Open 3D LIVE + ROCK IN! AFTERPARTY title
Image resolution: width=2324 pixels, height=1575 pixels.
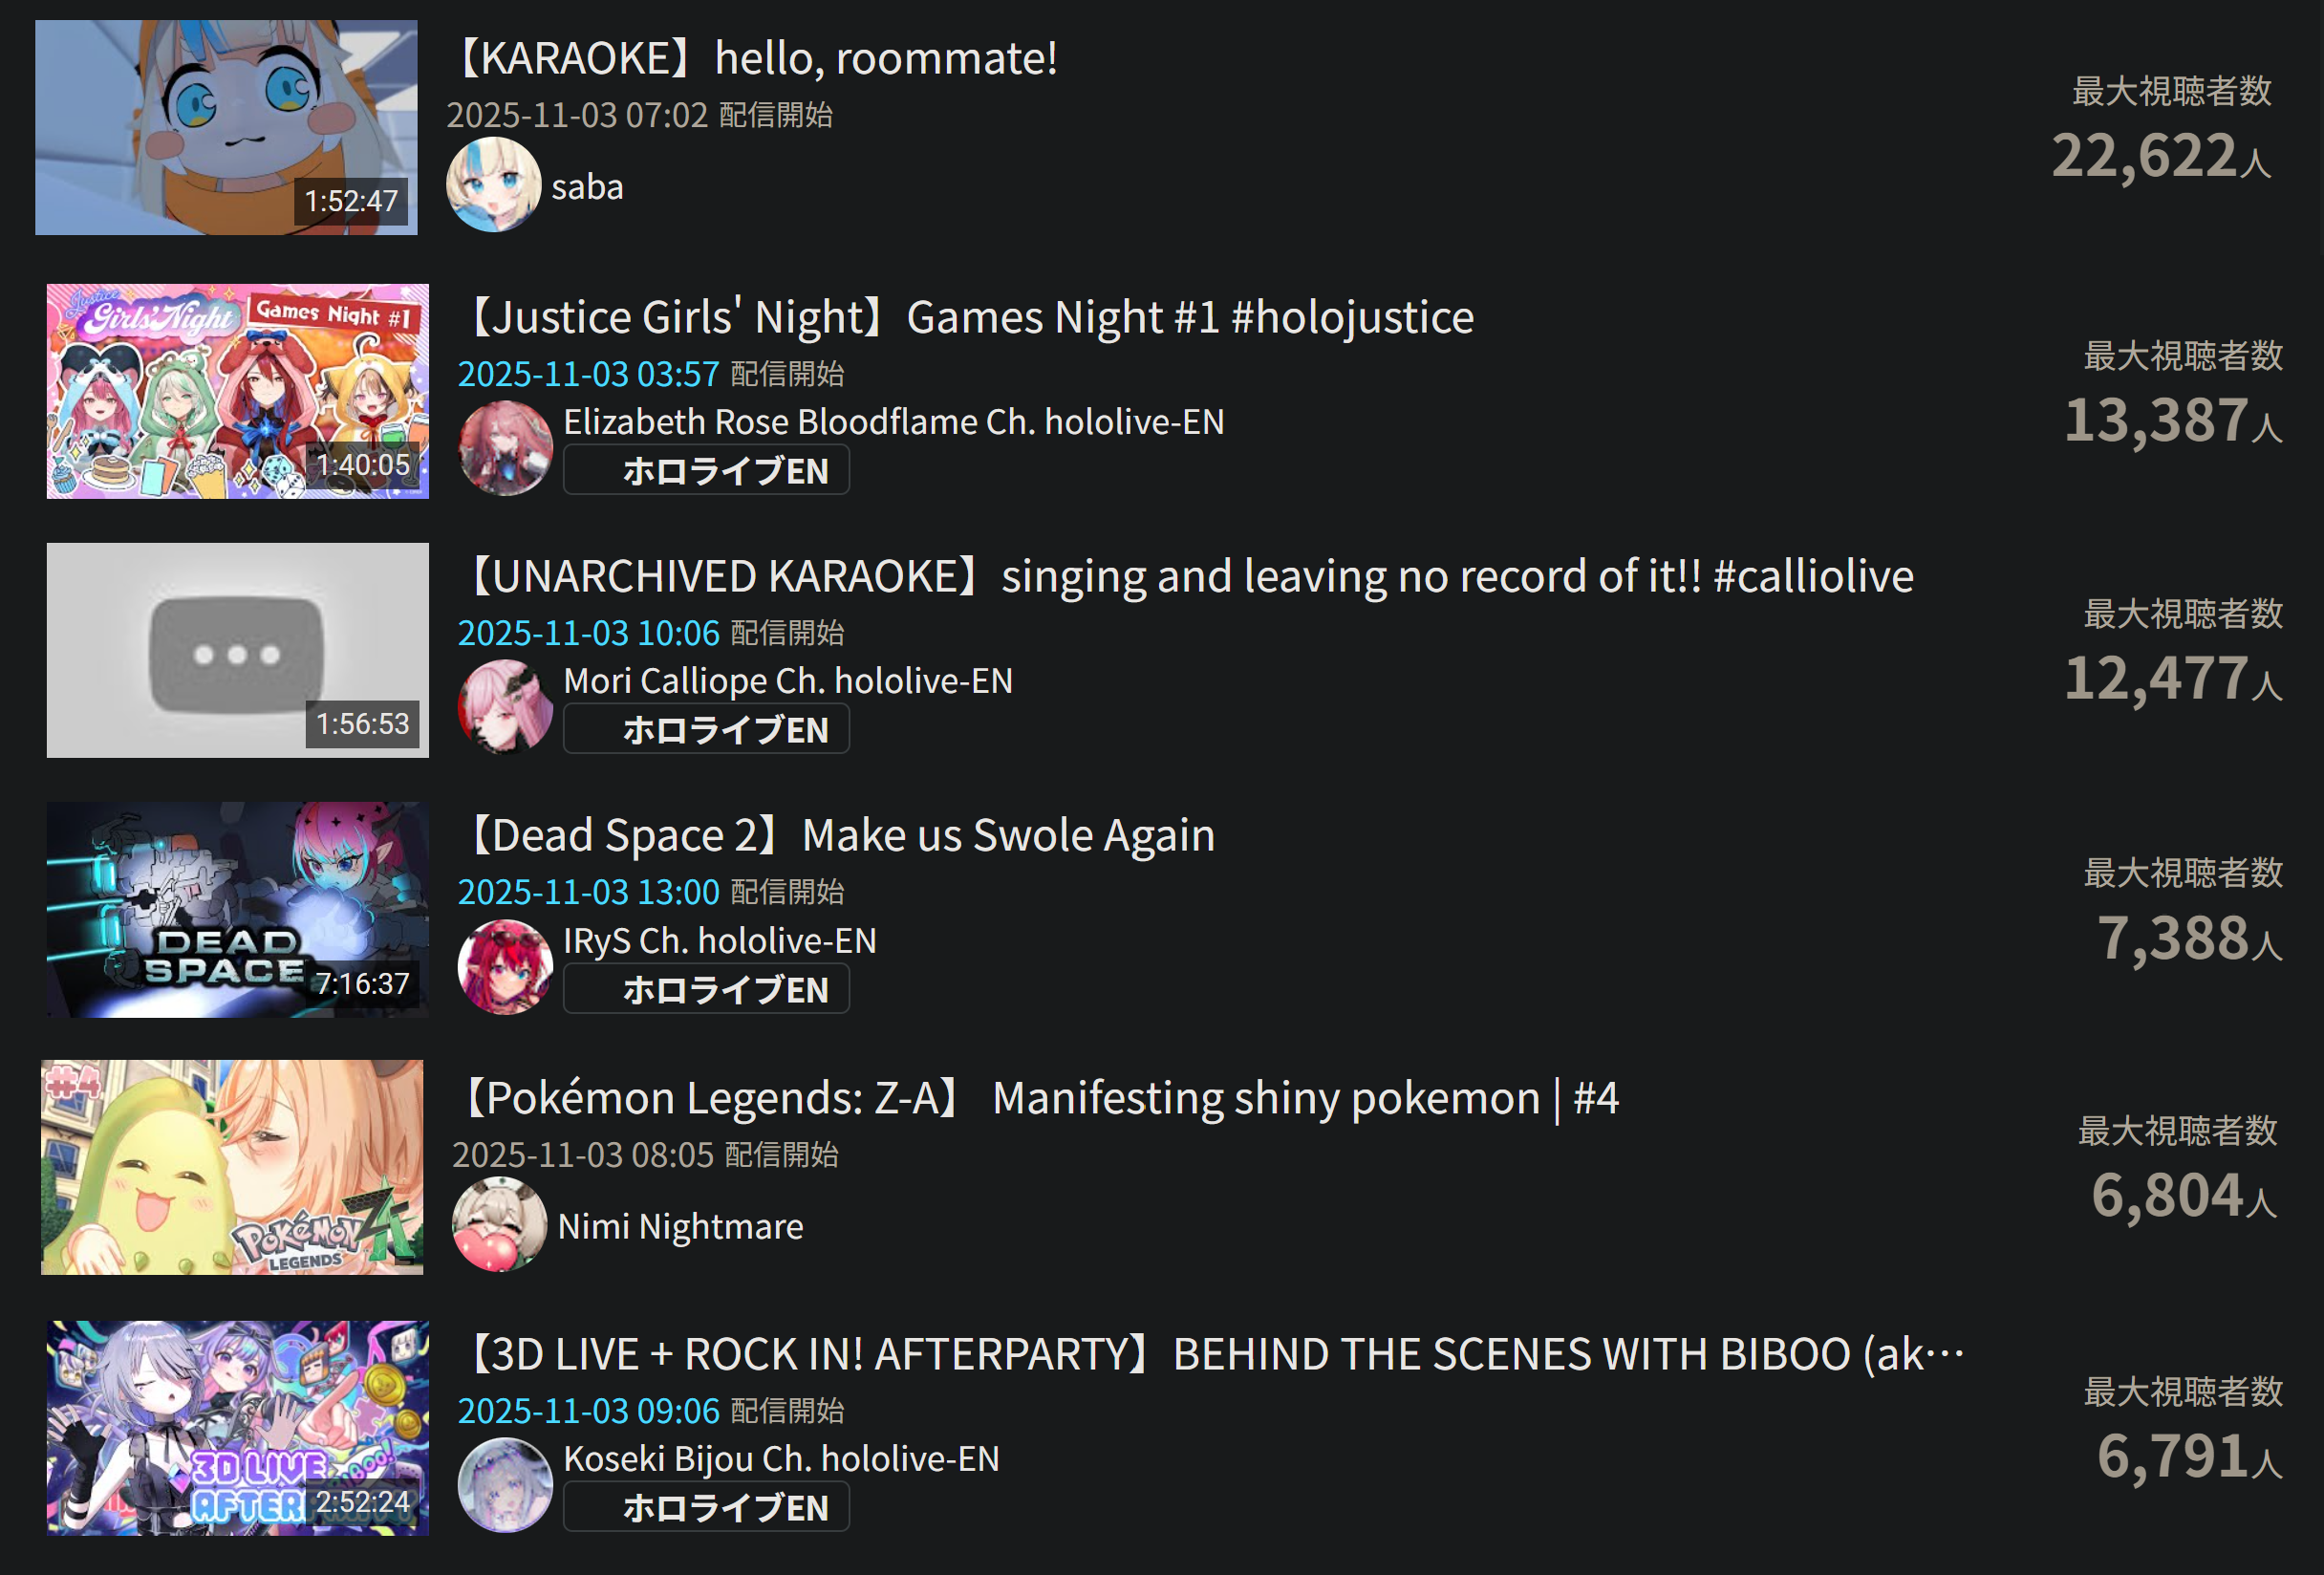pos(1212,1355)
